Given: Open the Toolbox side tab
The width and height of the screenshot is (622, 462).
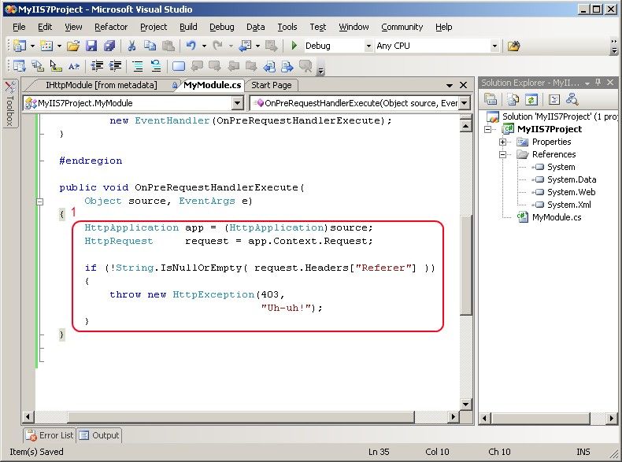Looking at the screenshot, I should point(10,104).
